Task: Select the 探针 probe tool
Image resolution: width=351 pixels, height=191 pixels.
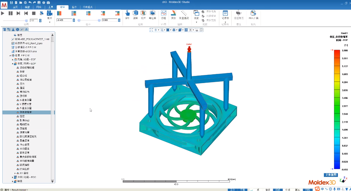Action: point(127,15)
